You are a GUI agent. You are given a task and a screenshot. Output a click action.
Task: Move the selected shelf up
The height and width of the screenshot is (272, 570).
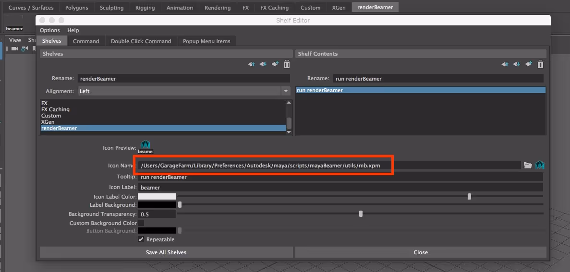click(251, 64)
